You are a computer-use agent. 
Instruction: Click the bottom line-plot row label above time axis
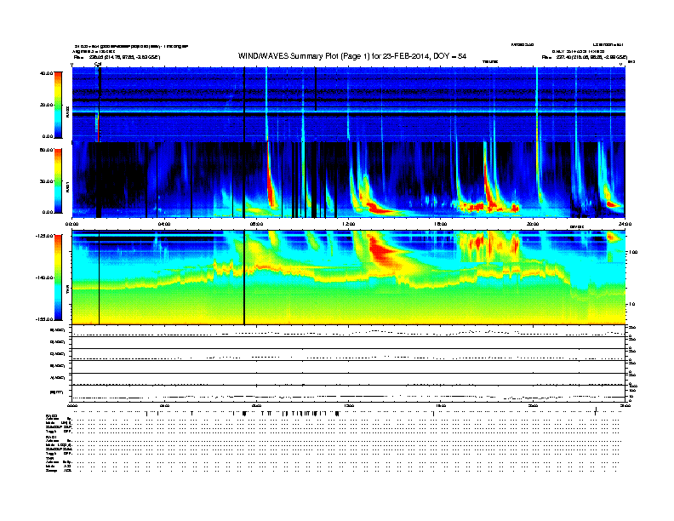pos(57,392)
